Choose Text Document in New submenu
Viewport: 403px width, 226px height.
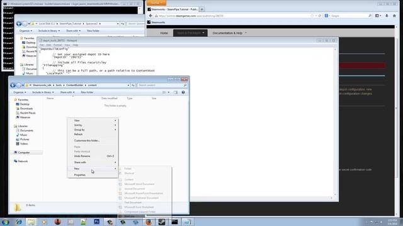point(144,202)
